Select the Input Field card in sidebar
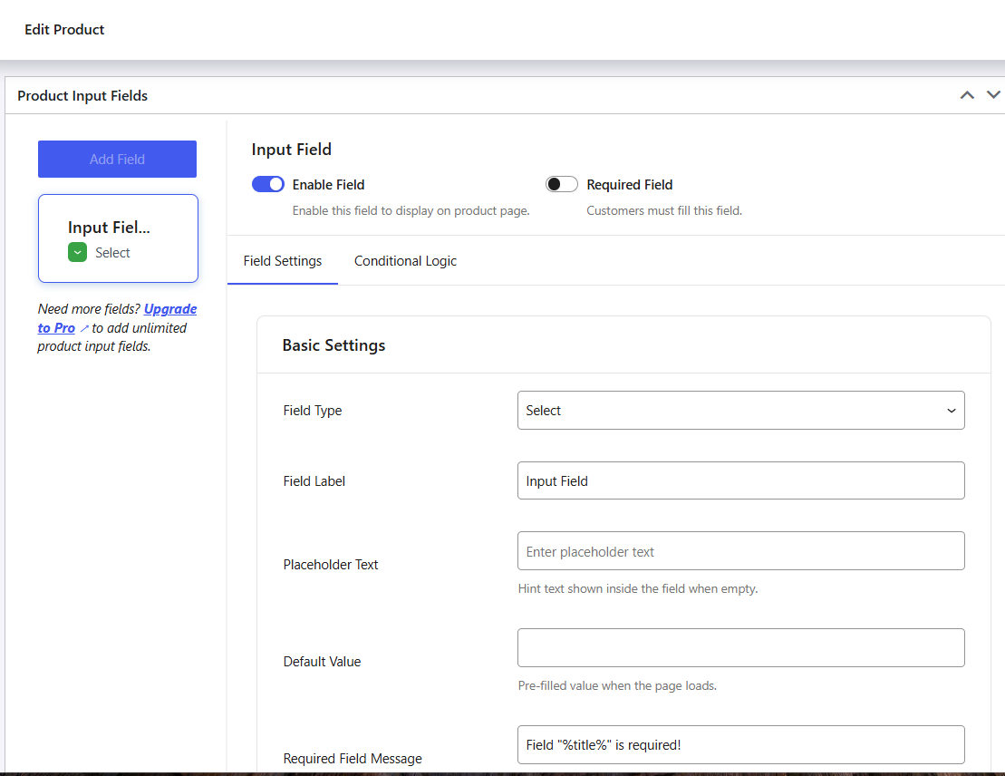Viewport: 1005px width, 776px height. point(118,238)
